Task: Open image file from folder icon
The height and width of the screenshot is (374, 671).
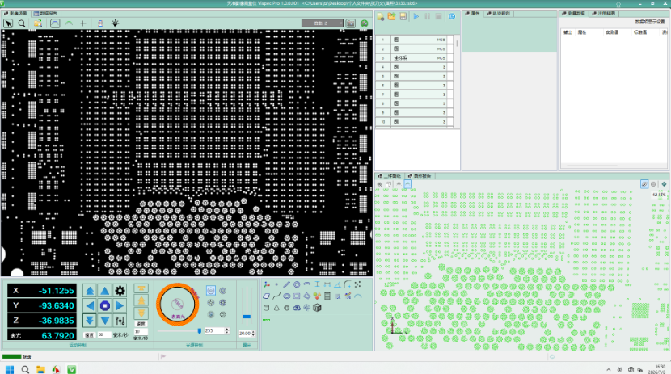Action: tap(38, 23)
